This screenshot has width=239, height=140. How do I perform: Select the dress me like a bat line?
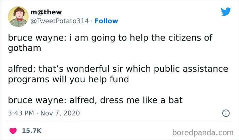141,100
